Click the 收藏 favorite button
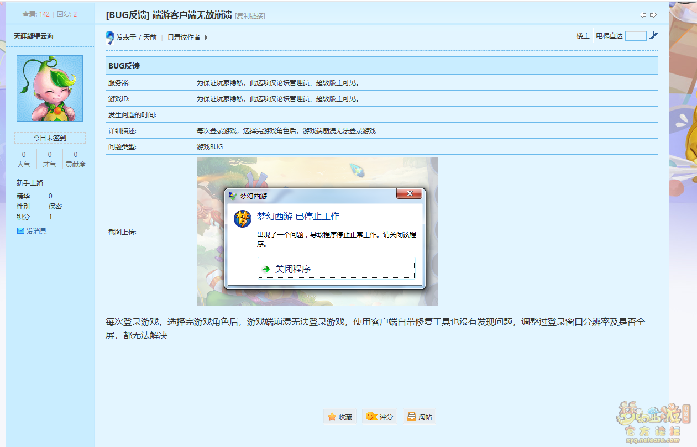697x447 pixels. 340,417
